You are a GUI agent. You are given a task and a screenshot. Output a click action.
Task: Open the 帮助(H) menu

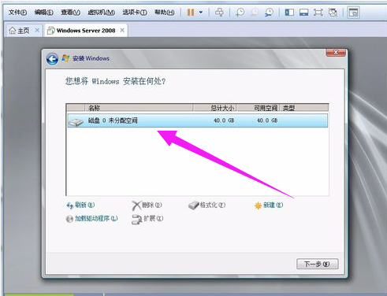click(165, 13)
